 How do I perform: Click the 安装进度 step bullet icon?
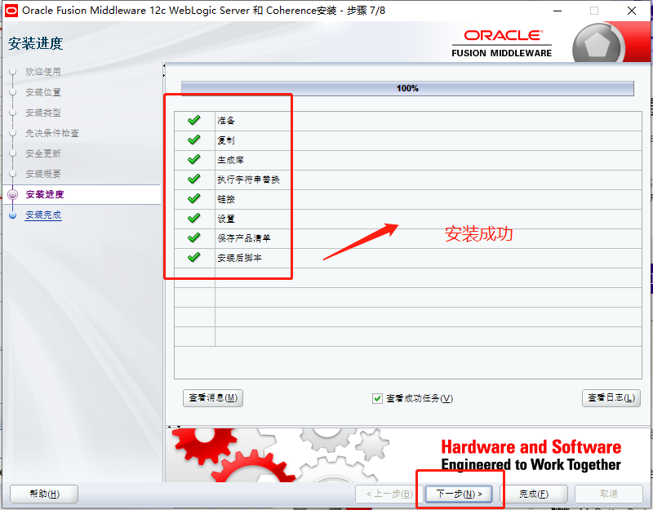tap(13, 194)
